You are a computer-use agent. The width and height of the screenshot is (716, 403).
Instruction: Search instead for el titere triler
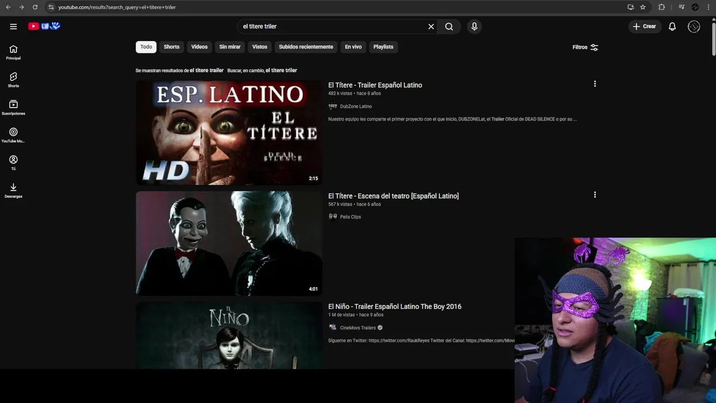pos(281,71)
